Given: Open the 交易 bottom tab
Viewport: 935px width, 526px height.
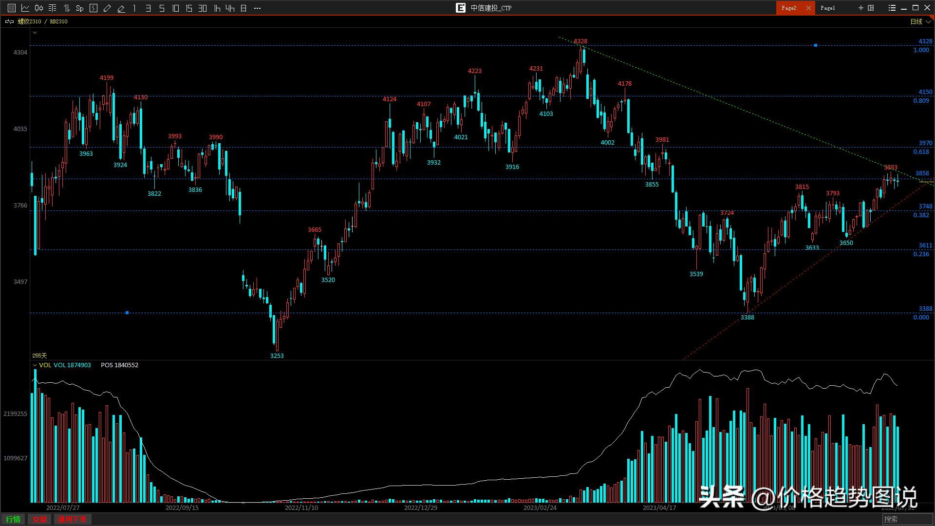Looking at the screenshot, I should click(x=39, y=520).
